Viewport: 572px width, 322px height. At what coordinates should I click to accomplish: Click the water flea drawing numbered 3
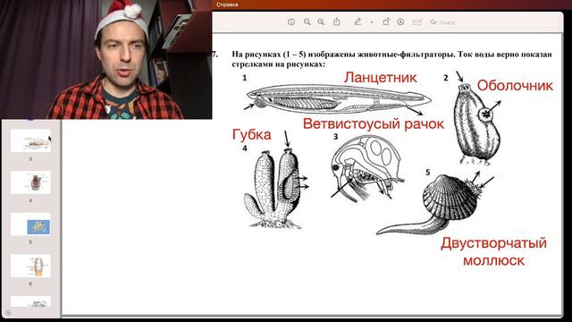(366, 168)
